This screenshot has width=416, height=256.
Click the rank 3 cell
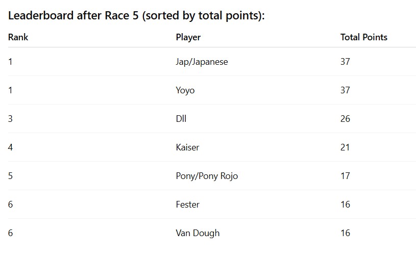(10, 119)
